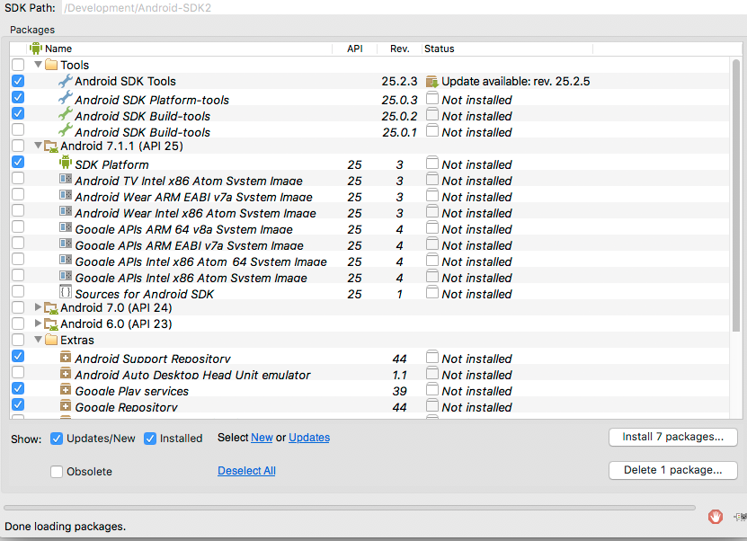Click the SDK Path field
Screen dimensions: 747x541
(405, 7)
